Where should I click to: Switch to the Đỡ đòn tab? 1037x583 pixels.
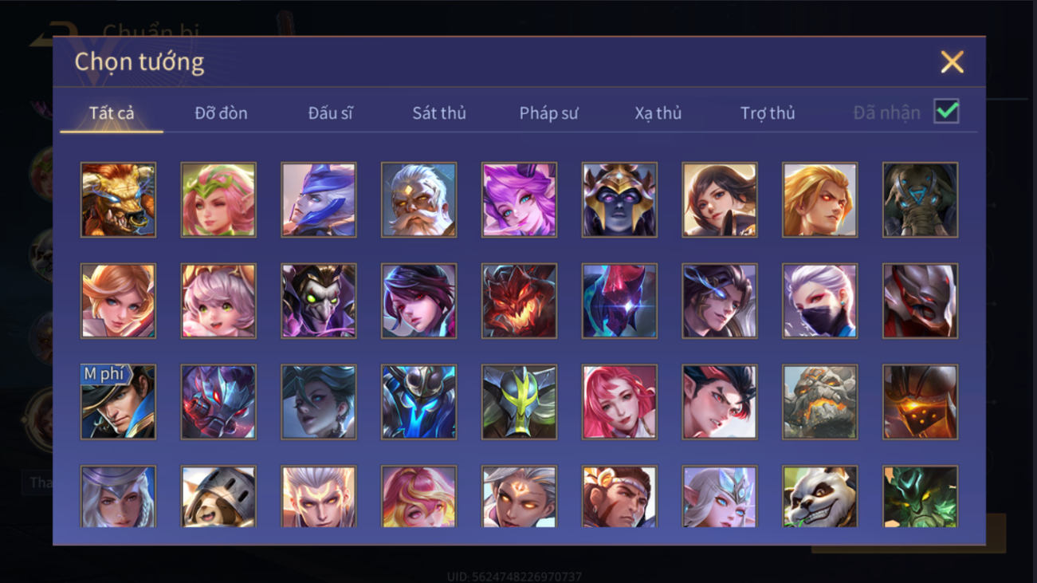coord(221,113)
